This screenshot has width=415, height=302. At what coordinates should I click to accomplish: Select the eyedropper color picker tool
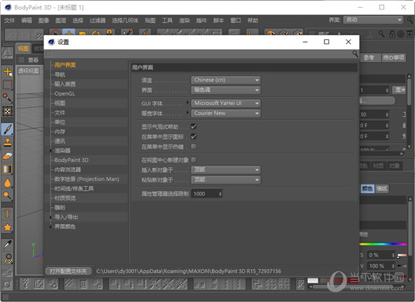pos(8,245)
